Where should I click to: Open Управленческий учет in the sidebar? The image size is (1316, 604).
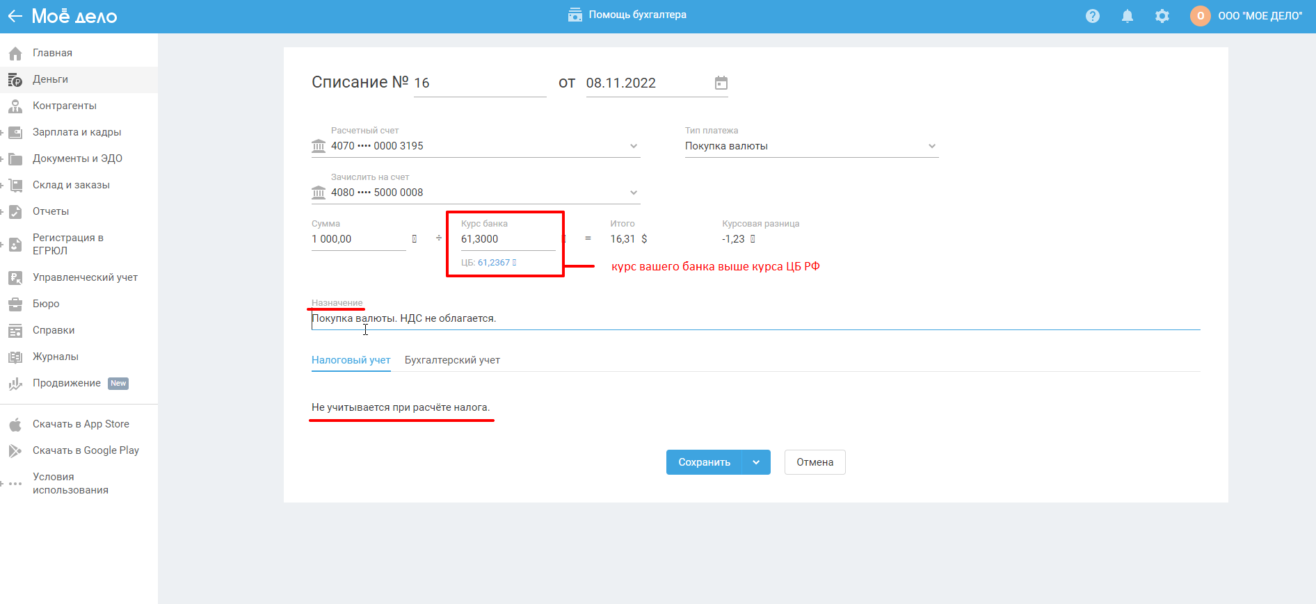click(85, 277)
